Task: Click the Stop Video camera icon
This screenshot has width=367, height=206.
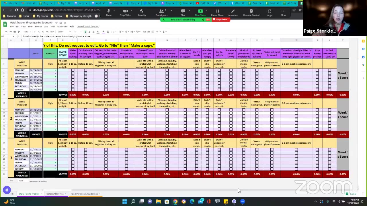Action: click(125, 11)
